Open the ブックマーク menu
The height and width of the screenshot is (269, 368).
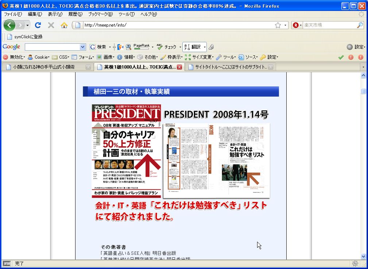coord(100,14)
